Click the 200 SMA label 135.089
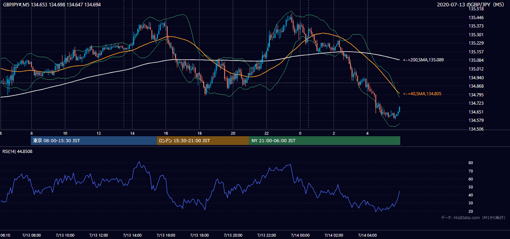This screenshot has height=239, width=510. click(x=423, y=60)
